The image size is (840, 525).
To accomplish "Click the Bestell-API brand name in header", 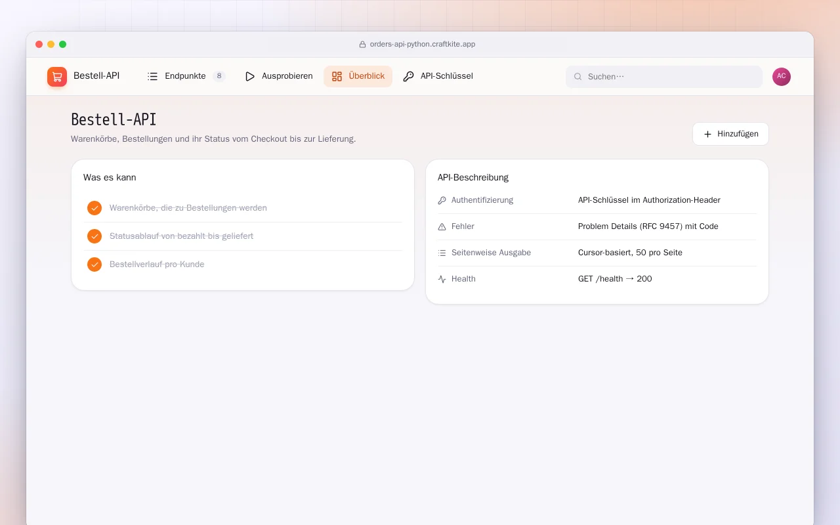I will tap(96, 76).
